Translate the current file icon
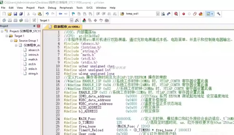Viewport: 234px width, 135px height. click(x=4, y=20)
